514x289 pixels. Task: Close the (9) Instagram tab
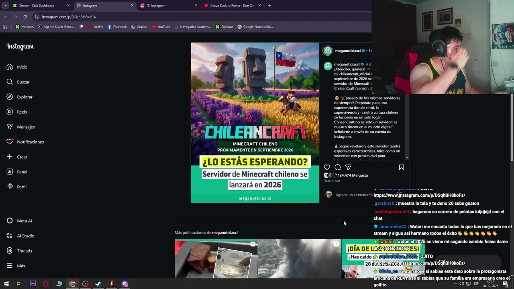point(196,6)
